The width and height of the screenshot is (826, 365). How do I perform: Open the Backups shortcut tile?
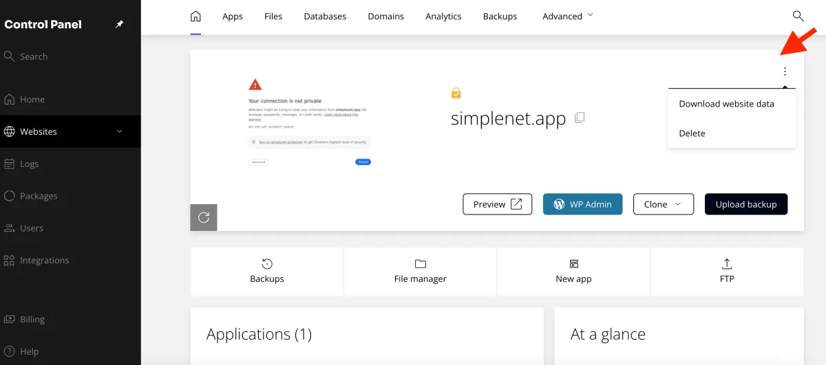(267, 272)
